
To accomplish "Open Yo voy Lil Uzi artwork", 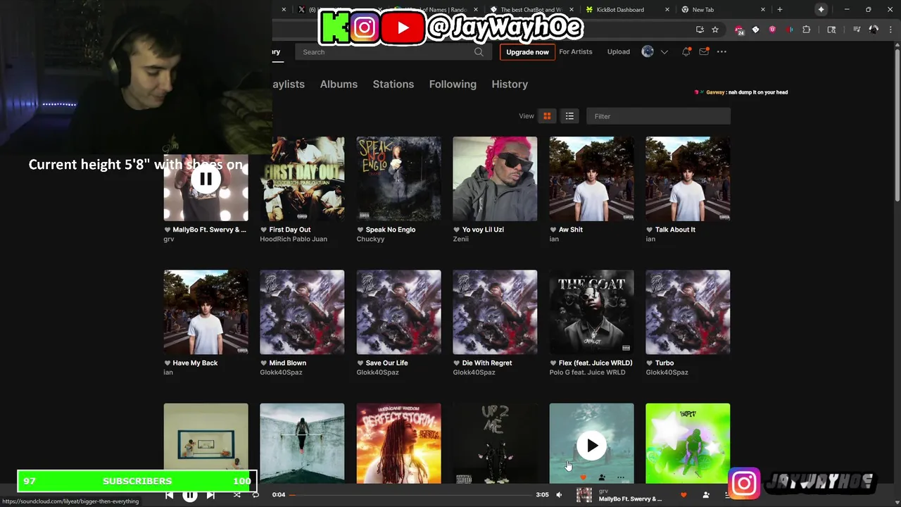I will coord(495,179).
